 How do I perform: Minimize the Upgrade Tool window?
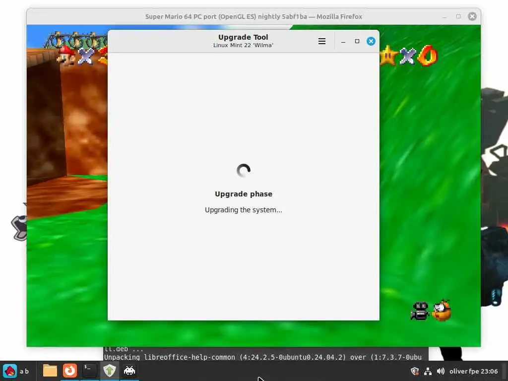pyautogui.click(x=343, y=42)
